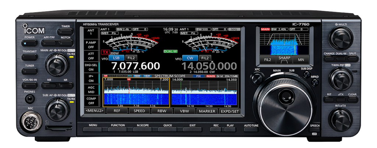Tap the EXPD/SET scope key
Viewport: 377px width, 148px height.
(x=230, y=111)
